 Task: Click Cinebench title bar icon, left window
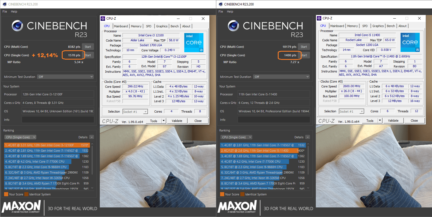4,4
